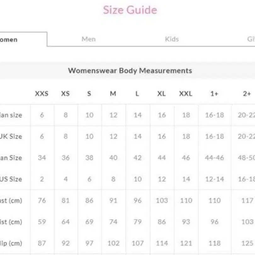255x255 pixels.
Task: Click the US Size row label
Action: pos(13,179)
